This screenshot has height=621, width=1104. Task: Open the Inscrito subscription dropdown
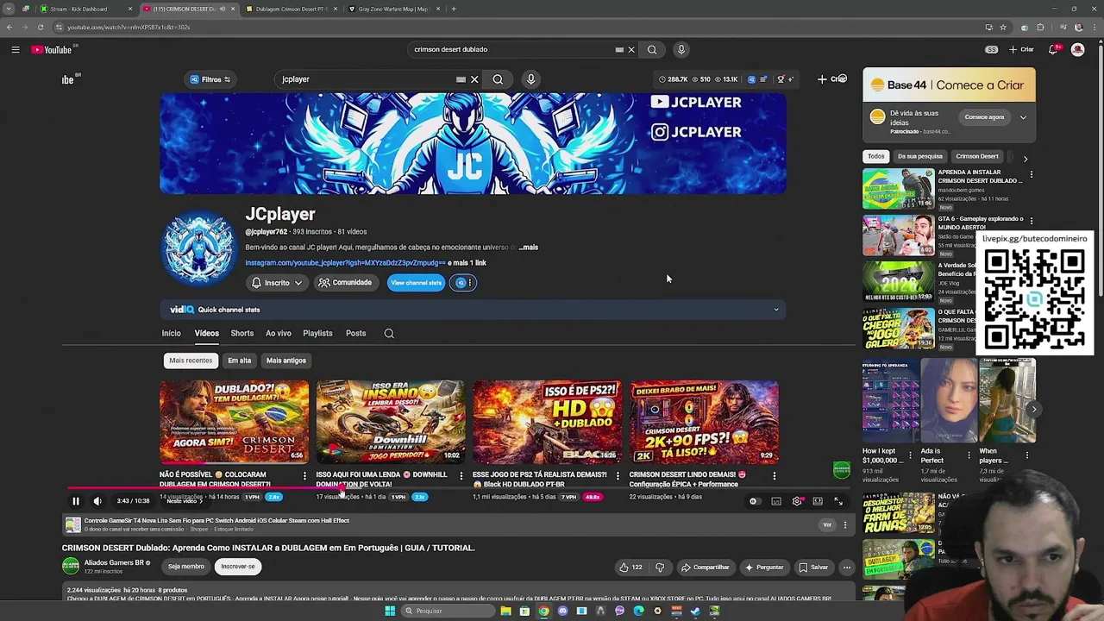(277, 283)
